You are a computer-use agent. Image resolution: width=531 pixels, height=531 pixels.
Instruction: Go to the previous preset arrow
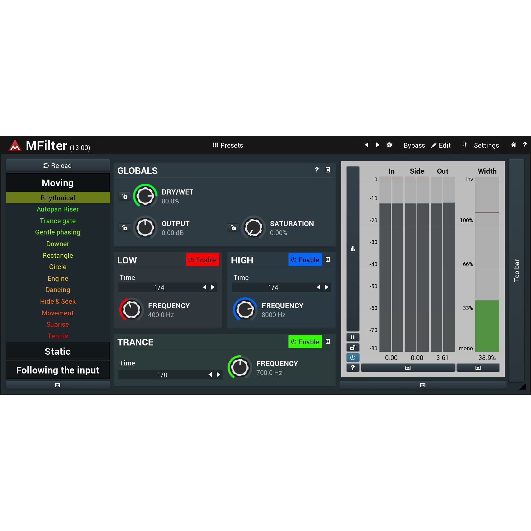(367, 145)
